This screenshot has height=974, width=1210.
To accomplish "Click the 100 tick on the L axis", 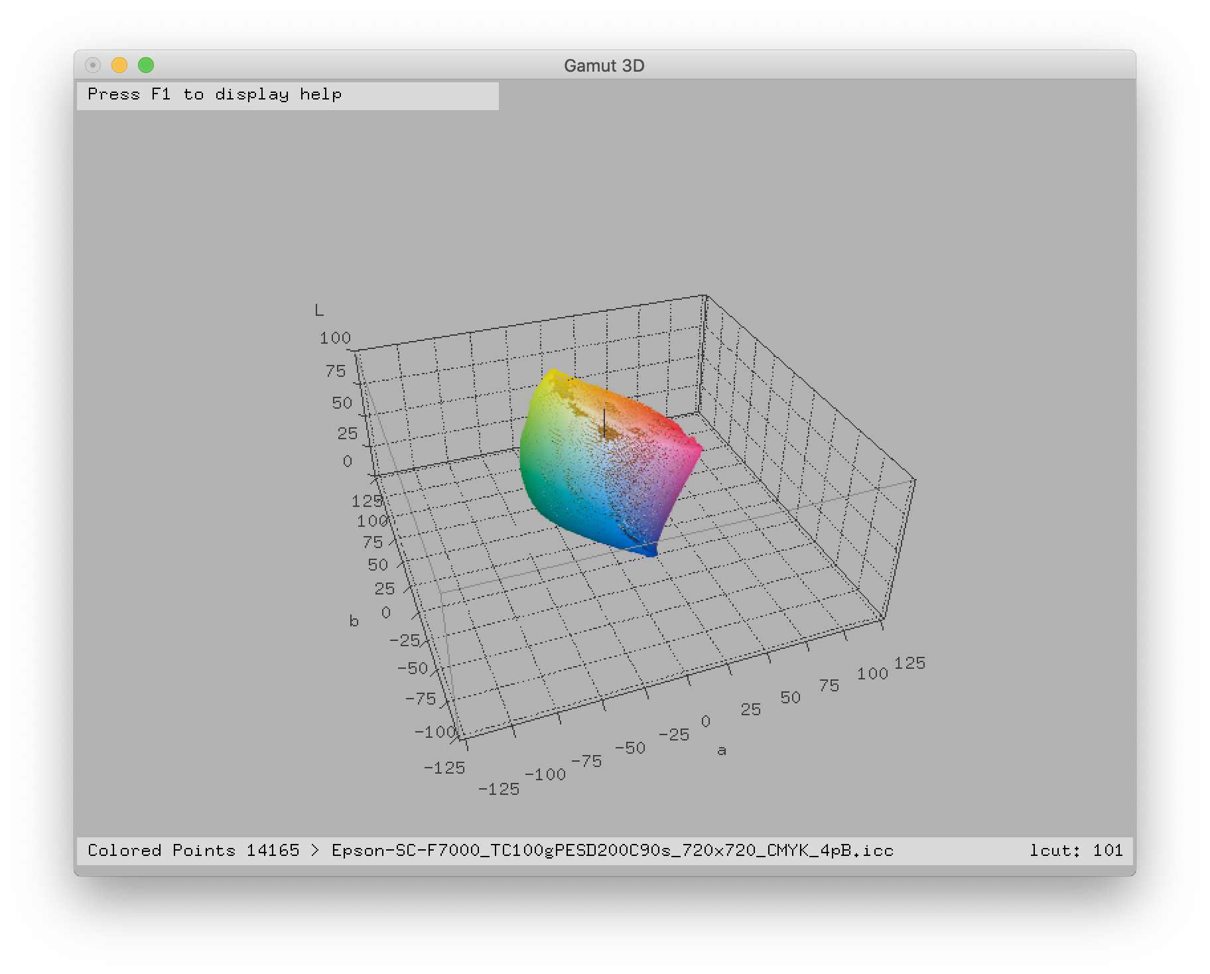I will pyautogui.click(x=335, y=338).
